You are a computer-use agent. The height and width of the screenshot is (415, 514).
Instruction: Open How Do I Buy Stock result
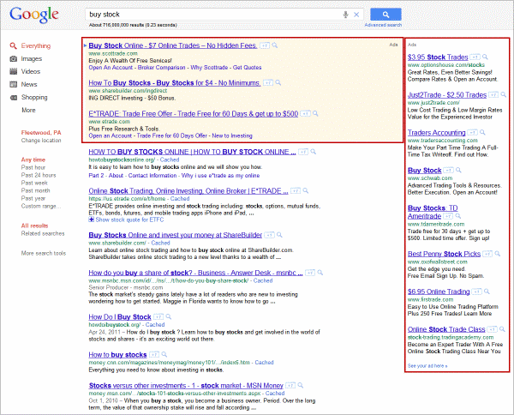[x=120, y=317]
